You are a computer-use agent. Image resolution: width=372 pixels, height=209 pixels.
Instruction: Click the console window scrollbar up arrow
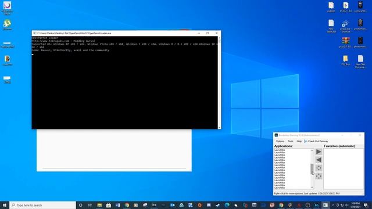coord(219,38)
